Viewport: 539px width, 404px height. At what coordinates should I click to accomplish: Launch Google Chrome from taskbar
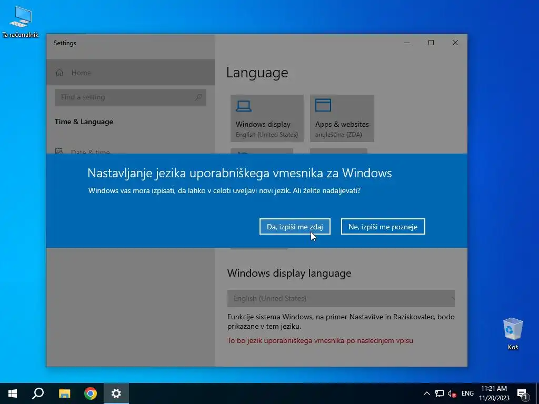(91, 393)
